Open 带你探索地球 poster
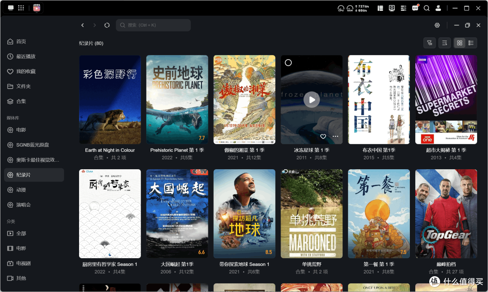This screenshot has width=488, height=292. [244, 213]
